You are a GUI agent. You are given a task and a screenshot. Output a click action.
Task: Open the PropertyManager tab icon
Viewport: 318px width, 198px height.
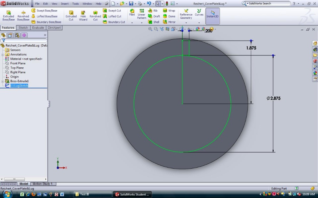point(10,35)
